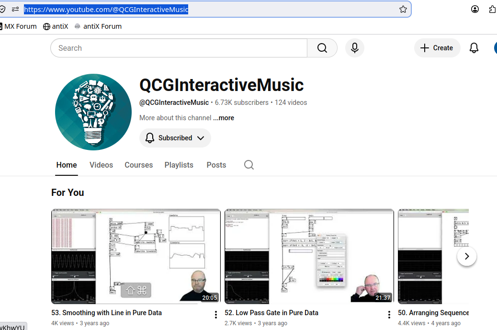
Task: Open options menu for video 52 Low Pass Gate
Action: pos(389,315)
